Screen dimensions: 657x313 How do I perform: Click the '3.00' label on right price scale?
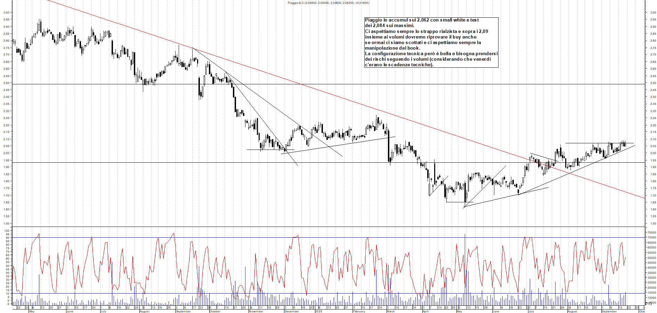point(653,12)
